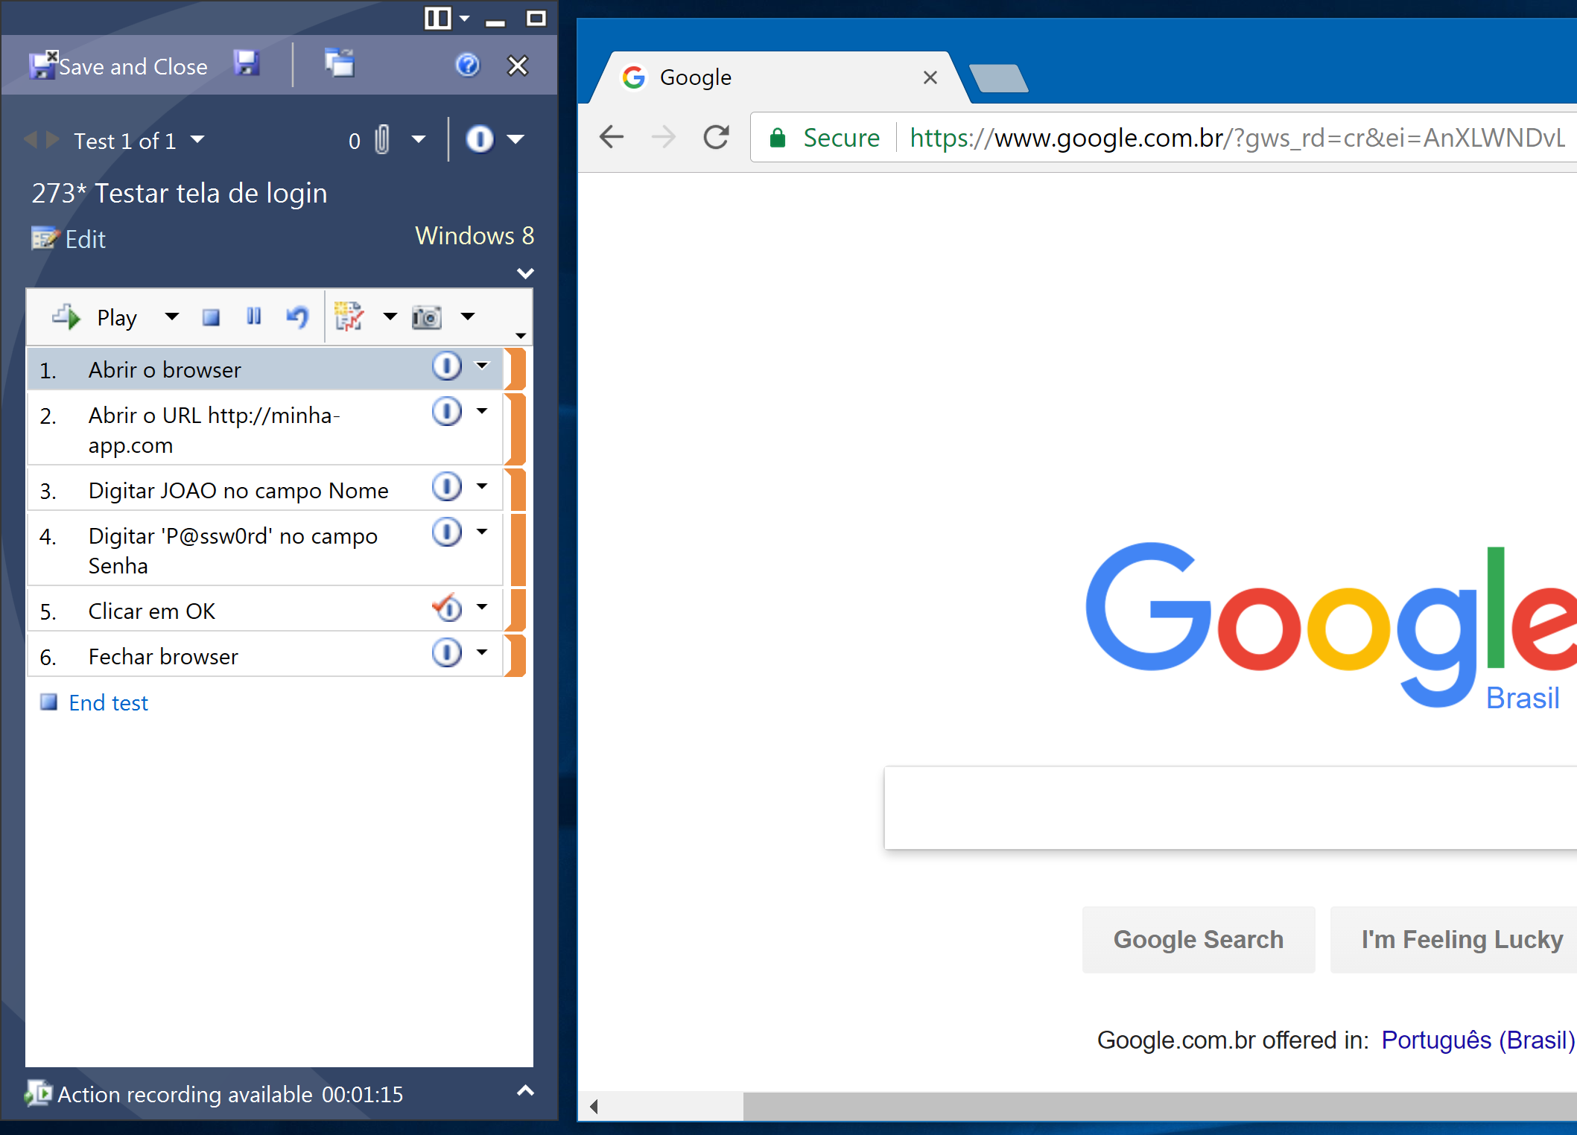Click the Português (Brasil) link
This screenshot has height=1135, width=1577.
[1479, 1040]
